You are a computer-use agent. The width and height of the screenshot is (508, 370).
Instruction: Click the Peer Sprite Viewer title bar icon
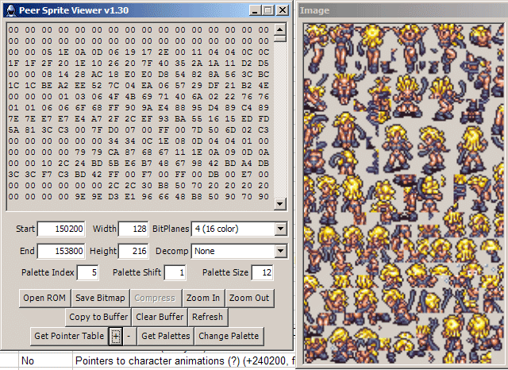pyautogui.click(x=10, y=10)
